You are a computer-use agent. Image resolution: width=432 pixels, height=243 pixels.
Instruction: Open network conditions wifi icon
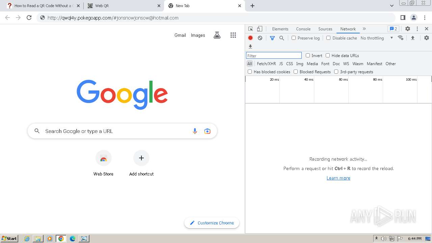(x=401, y=38)
